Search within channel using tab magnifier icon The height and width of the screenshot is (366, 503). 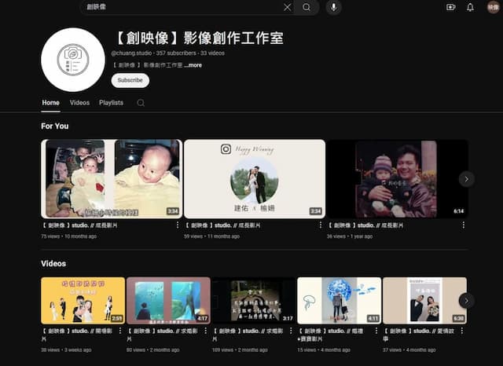[141, 103]
